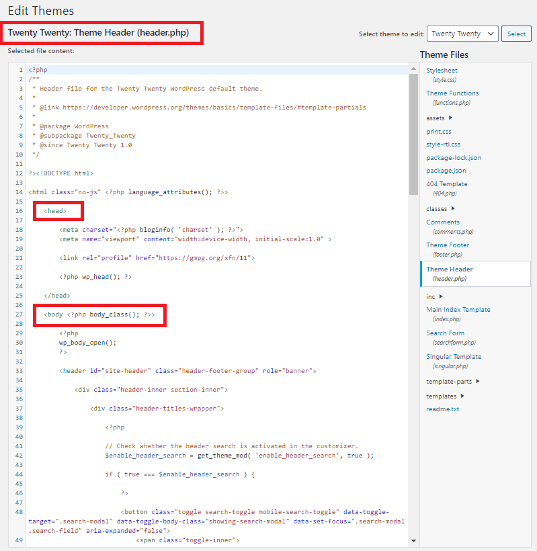Click the <head> tag on line 16

(x=55, y=211)
